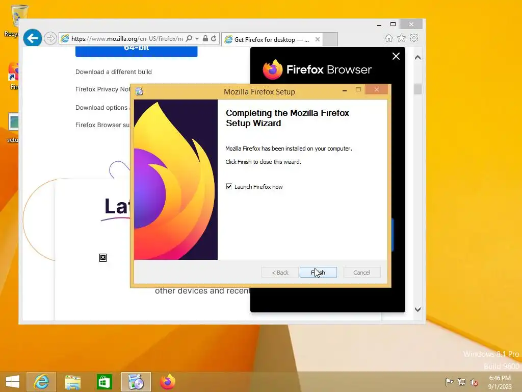
Task: Open the Windows Store taskbar icon
Action: click(x=104, y=382)
